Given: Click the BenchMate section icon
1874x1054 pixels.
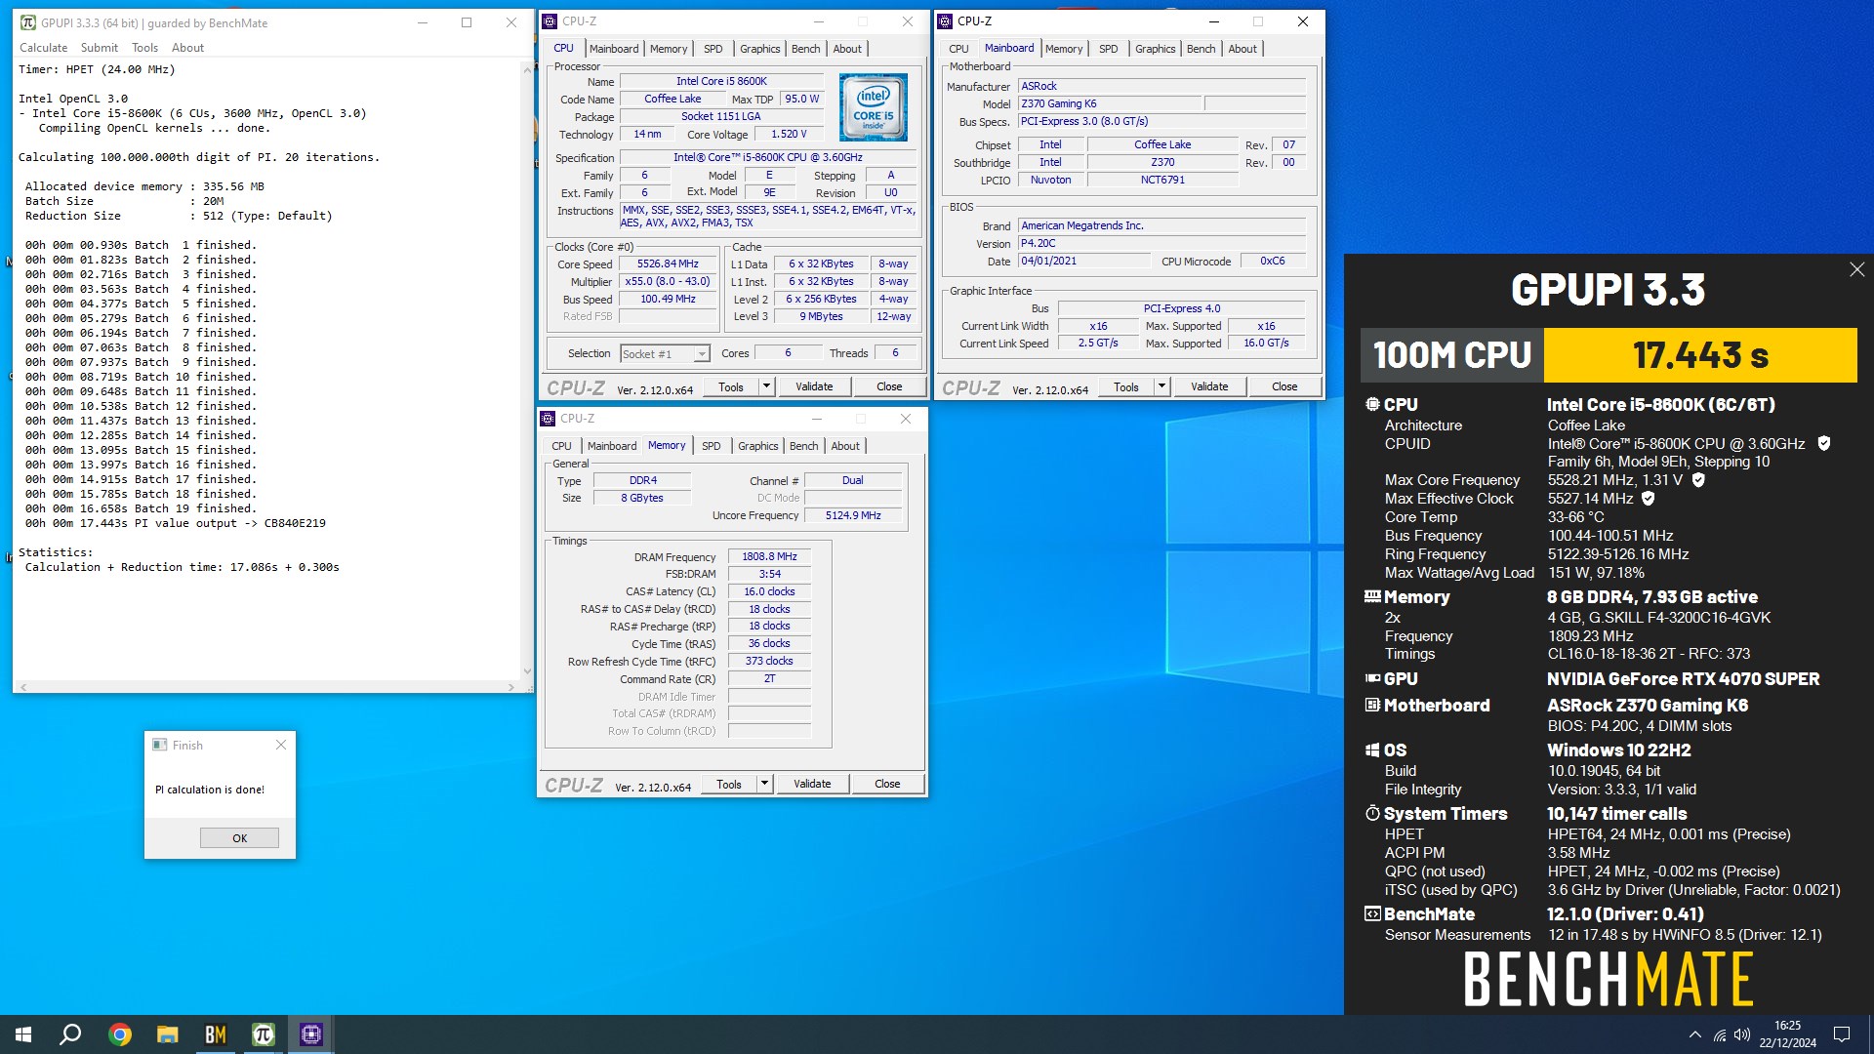Looking at the screenshot, I should [1372, 913].
